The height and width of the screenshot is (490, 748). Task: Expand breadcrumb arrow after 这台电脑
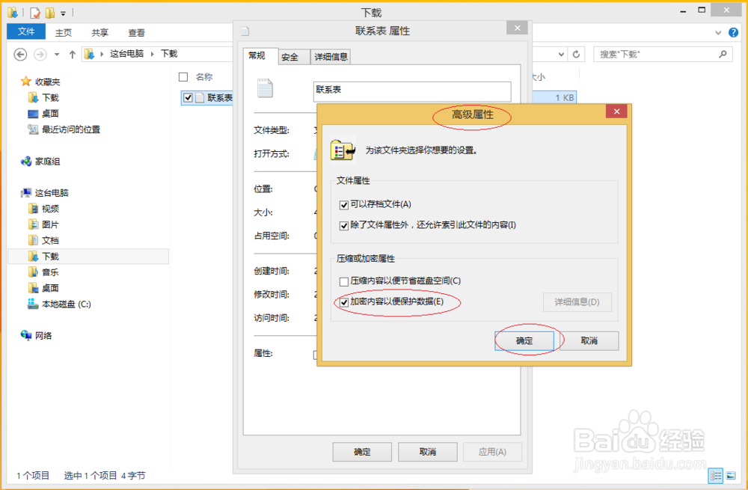[x=152, y=54]
